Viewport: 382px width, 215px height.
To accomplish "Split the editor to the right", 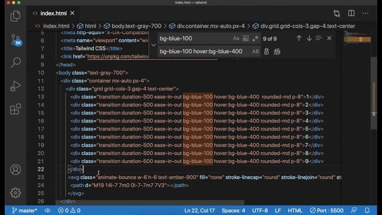I will (352, 13).
